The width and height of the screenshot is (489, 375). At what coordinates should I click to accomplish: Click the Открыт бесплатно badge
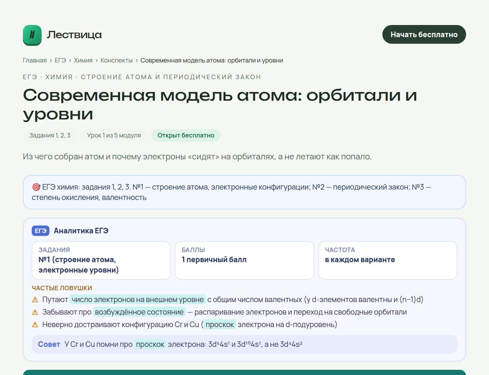pyautogui.click(x=186, y=135)
